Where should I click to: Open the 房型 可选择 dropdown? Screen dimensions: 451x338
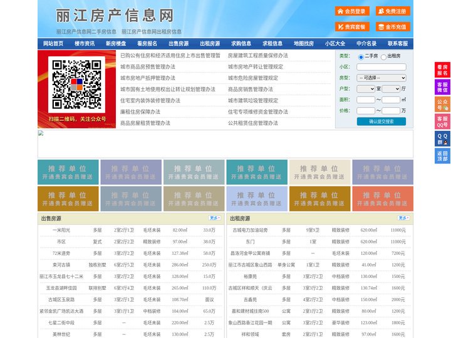[x=381, y=78]
